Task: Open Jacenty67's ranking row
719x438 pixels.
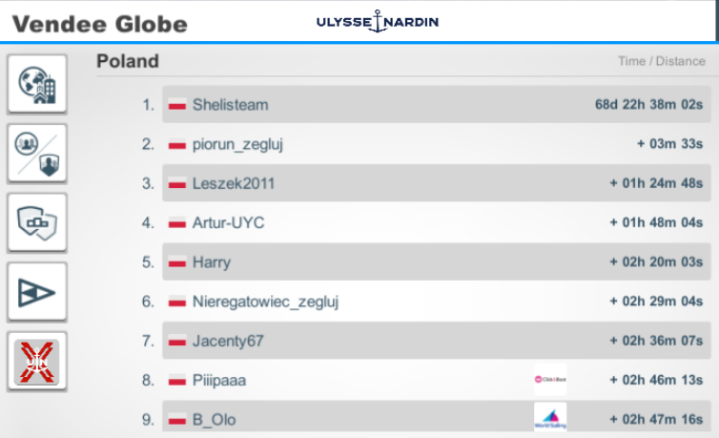Action: click(436, 341)
